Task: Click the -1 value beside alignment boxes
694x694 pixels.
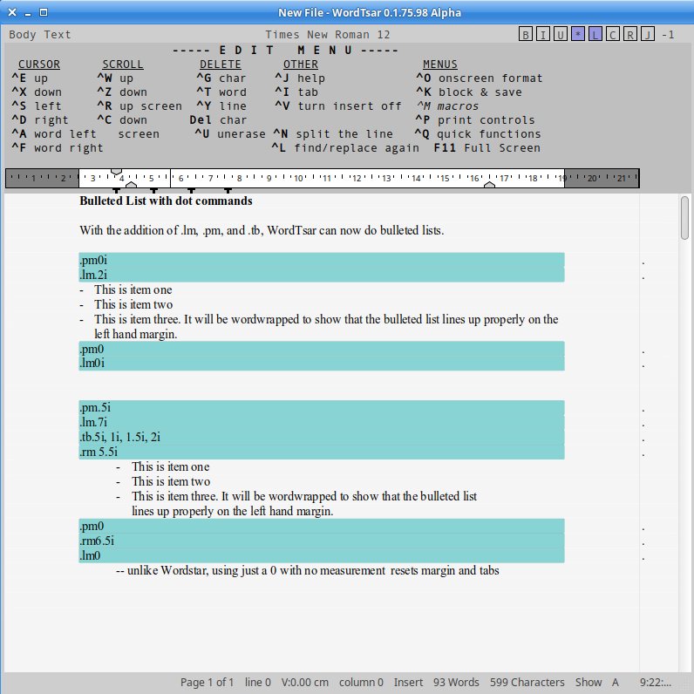Action: (x=668, y=35)
